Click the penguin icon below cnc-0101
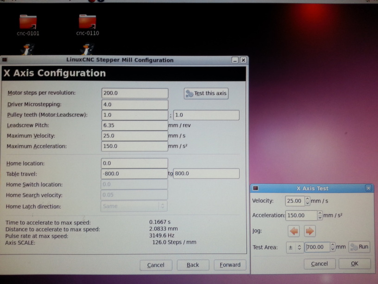Viewport: 378px width, 284px height. (27, 49)
